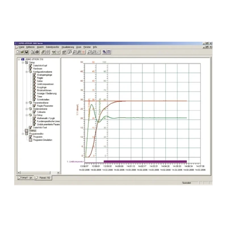Select Undokumentierte Parameter tree item
227x227 pixels.
[48, 124]
